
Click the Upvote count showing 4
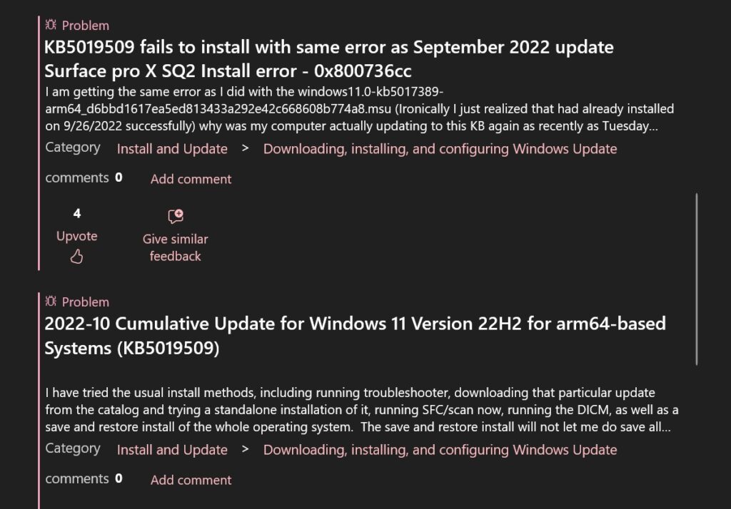(76, 213)
